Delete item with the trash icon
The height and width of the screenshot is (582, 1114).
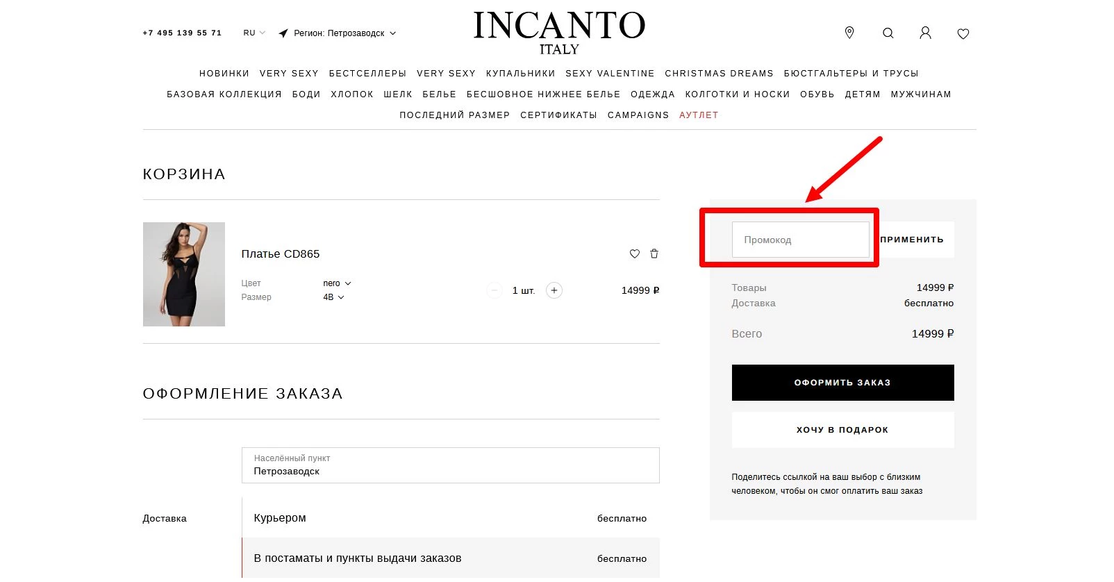coord(654,254)
